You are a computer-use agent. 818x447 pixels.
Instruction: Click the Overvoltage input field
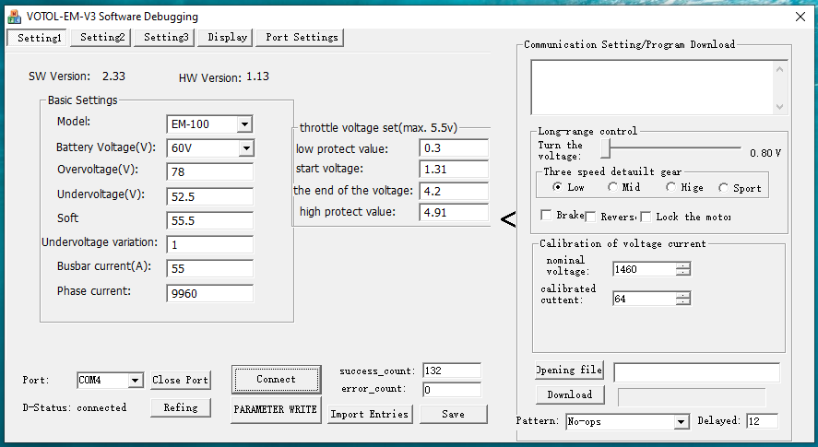[x=209, y=172]
